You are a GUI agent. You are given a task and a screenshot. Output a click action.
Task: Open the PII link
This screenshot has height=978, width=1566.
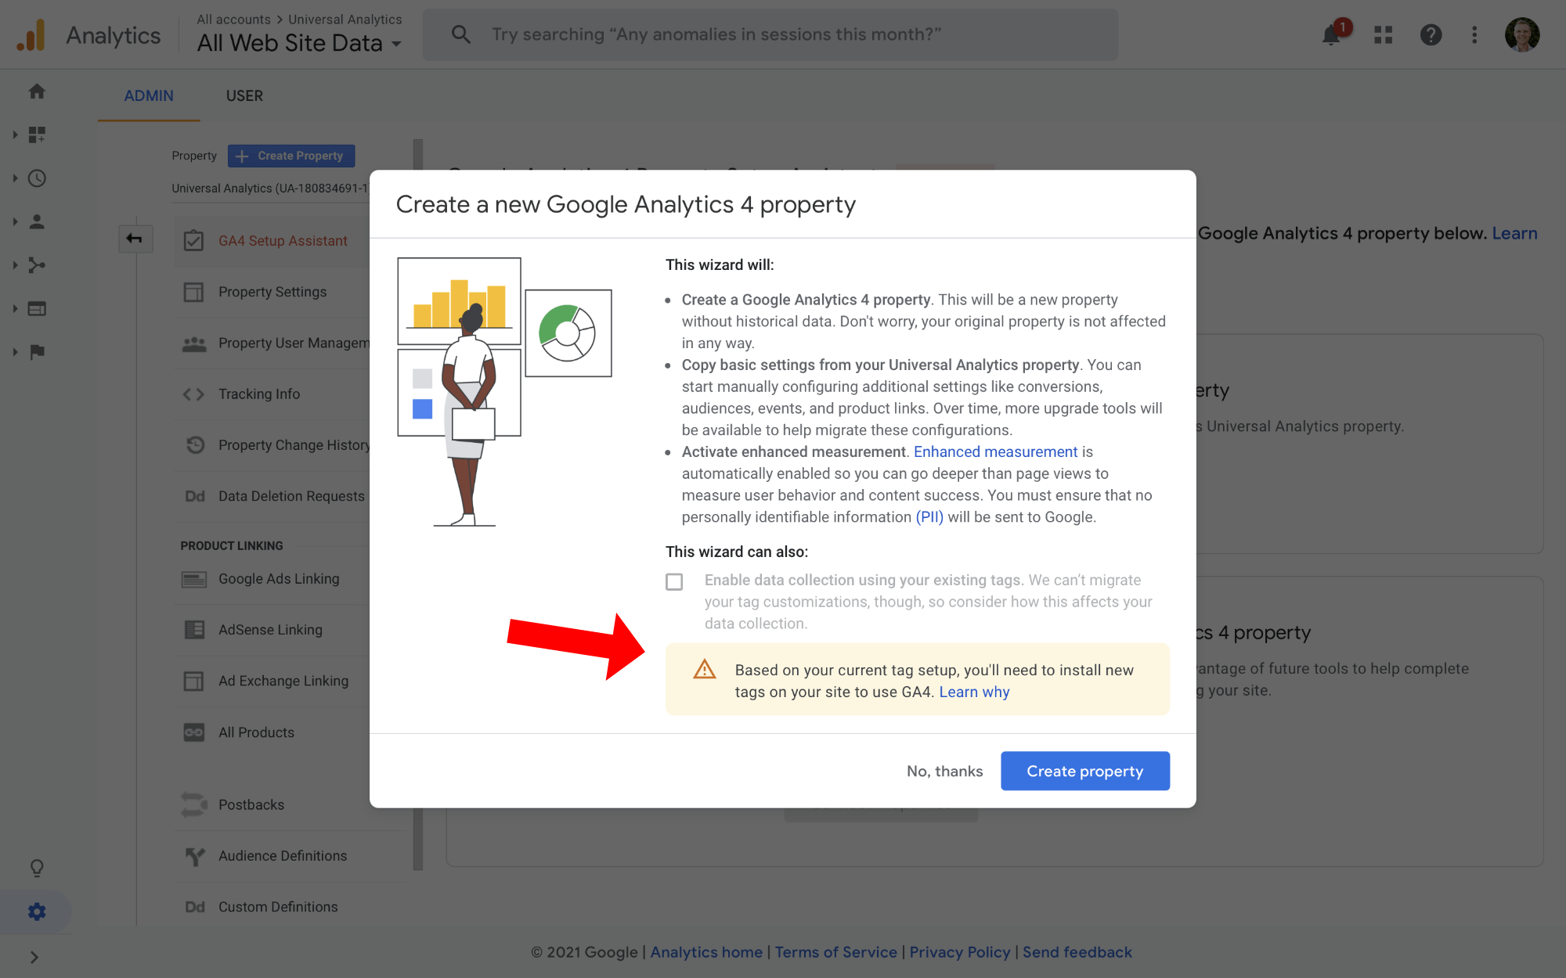[x=929, y=517]
